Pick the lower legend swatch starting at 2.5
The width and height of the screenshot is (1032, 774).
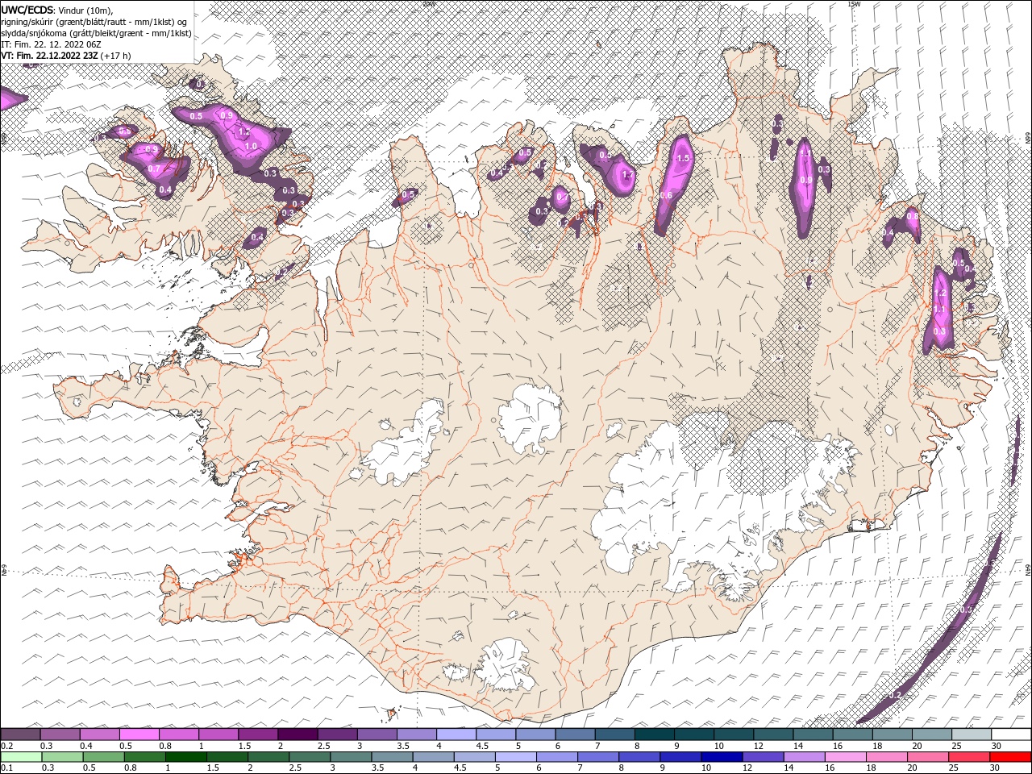click(x=310, y=756)
